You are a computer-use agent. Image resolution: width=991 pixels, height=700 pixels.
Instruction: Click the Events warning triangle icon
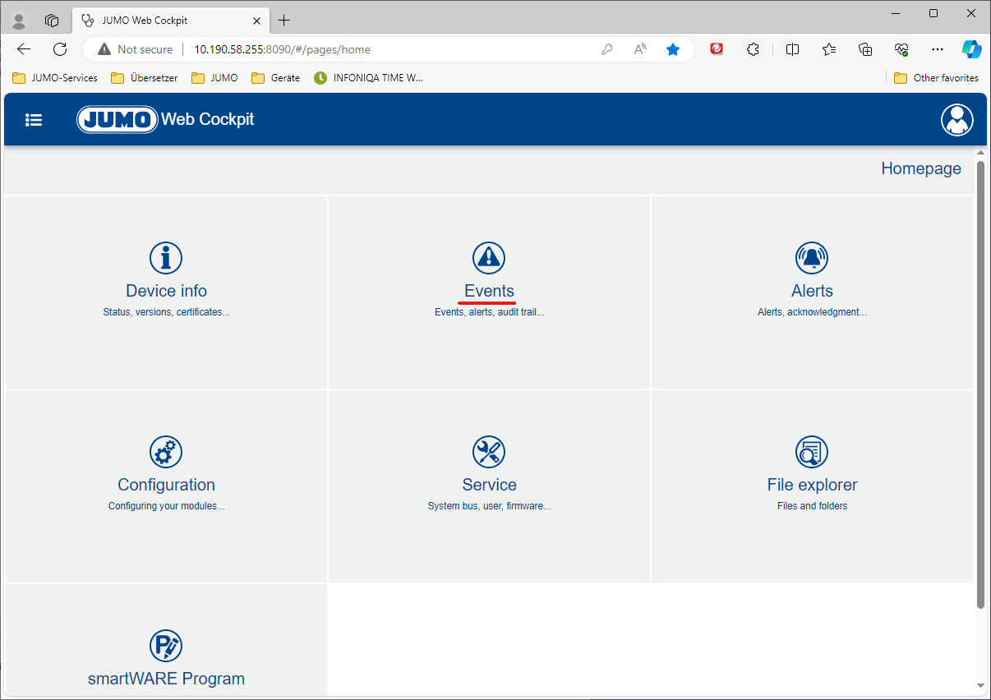489,258
